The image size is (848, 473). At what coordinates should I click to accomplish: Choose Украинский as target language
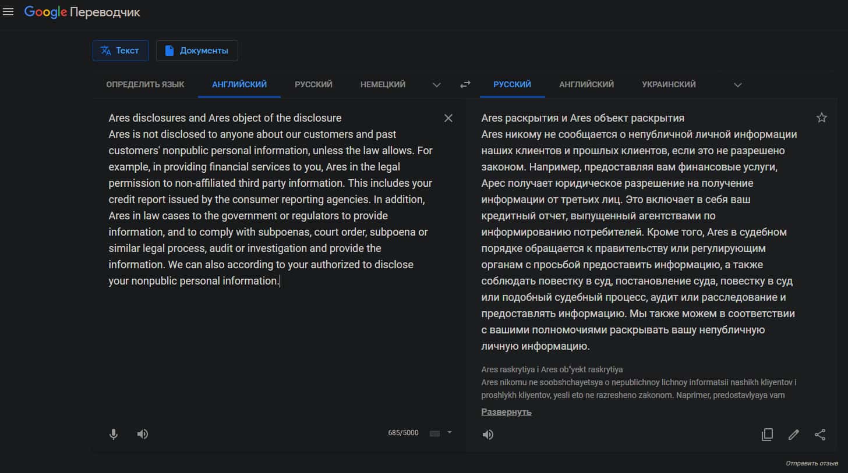coord(669,84)
